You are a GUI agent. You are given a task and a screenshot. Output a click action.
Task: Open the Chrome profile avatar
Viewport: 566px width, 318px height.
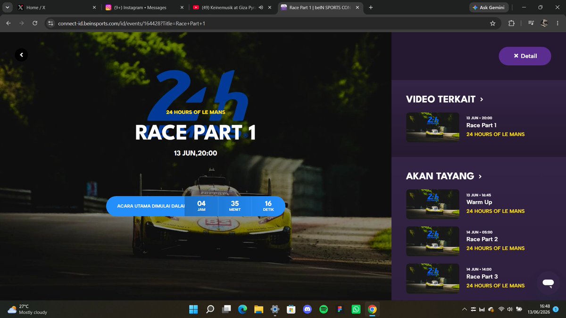click(544, 23)
